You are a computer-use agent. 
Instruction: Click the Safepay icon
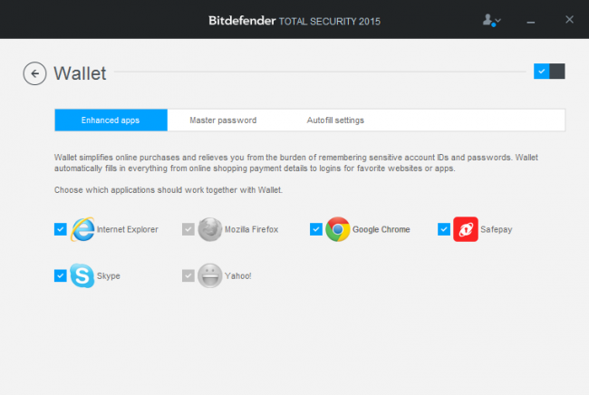466,229
